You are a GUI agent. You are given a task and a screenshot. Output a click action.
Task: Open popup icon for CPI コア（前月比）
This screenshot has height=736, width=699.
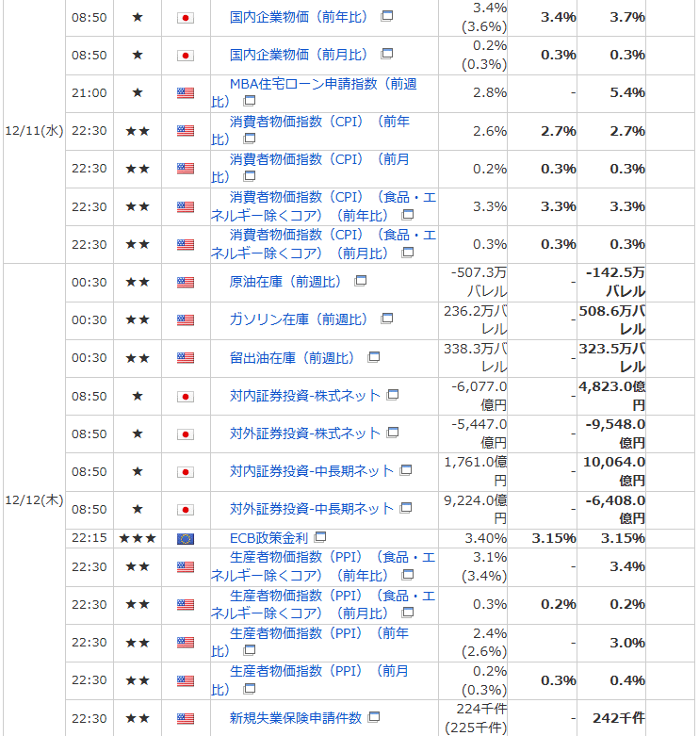tap(408, 253)
